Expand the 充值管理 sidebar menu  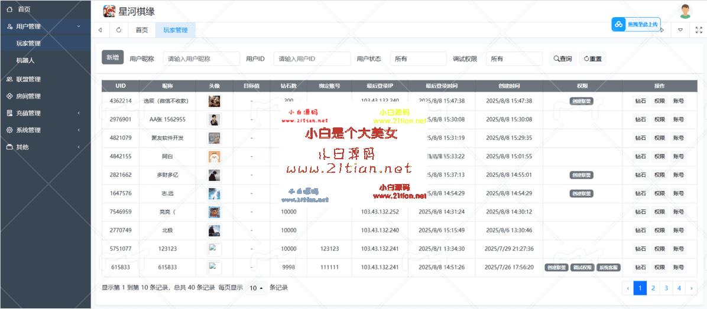click(x=28, y=113)
